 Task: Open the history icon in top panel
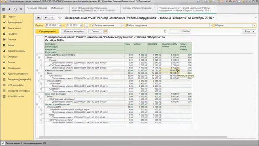tap(15, 9)
